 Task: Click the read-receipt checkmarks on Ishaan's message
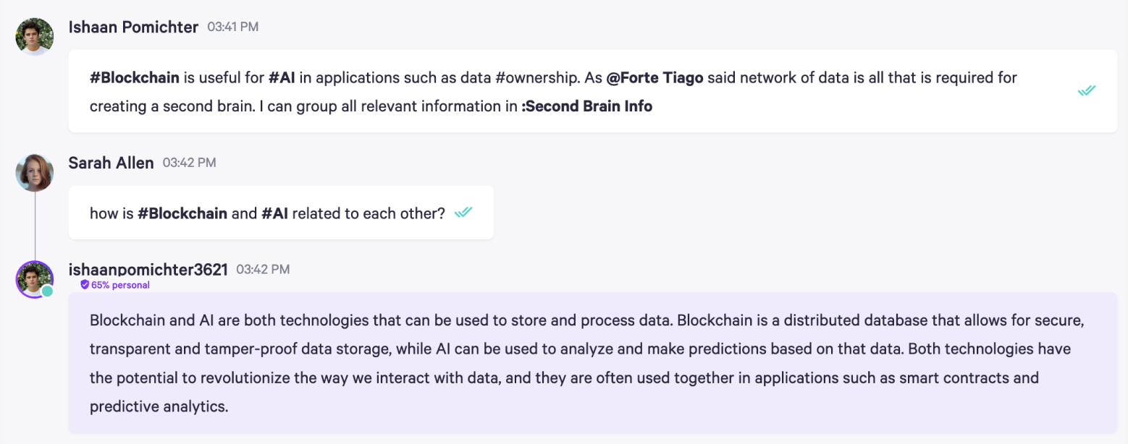pos(1086,90)
